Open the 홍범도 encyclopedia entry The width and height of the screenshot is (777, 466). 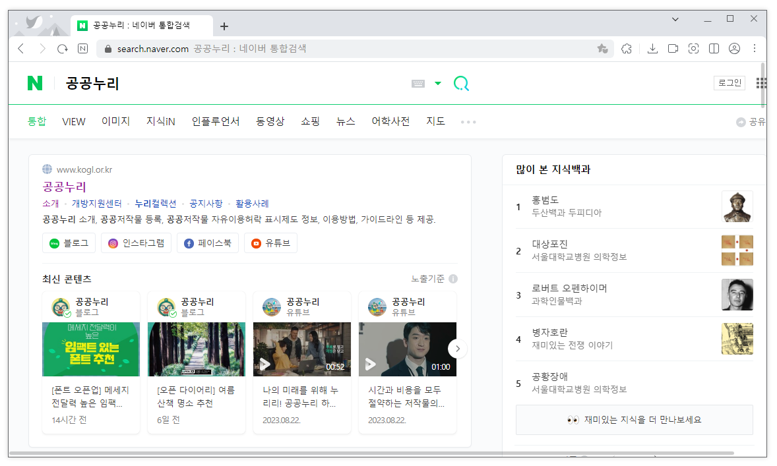(545, 200)
